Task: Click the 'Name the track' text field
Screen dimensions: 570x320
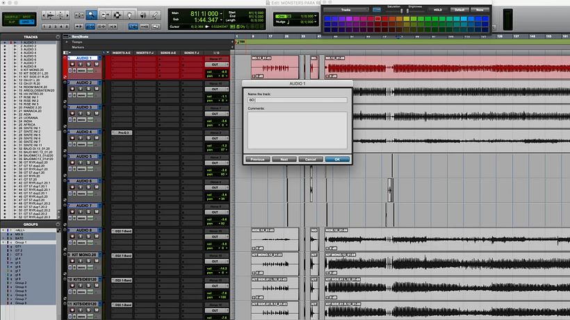Action: pos(297,100)
